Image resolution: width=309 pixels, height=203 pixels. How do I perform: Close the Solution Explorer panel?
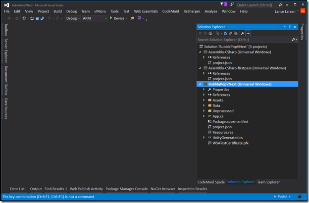[295, 27]
